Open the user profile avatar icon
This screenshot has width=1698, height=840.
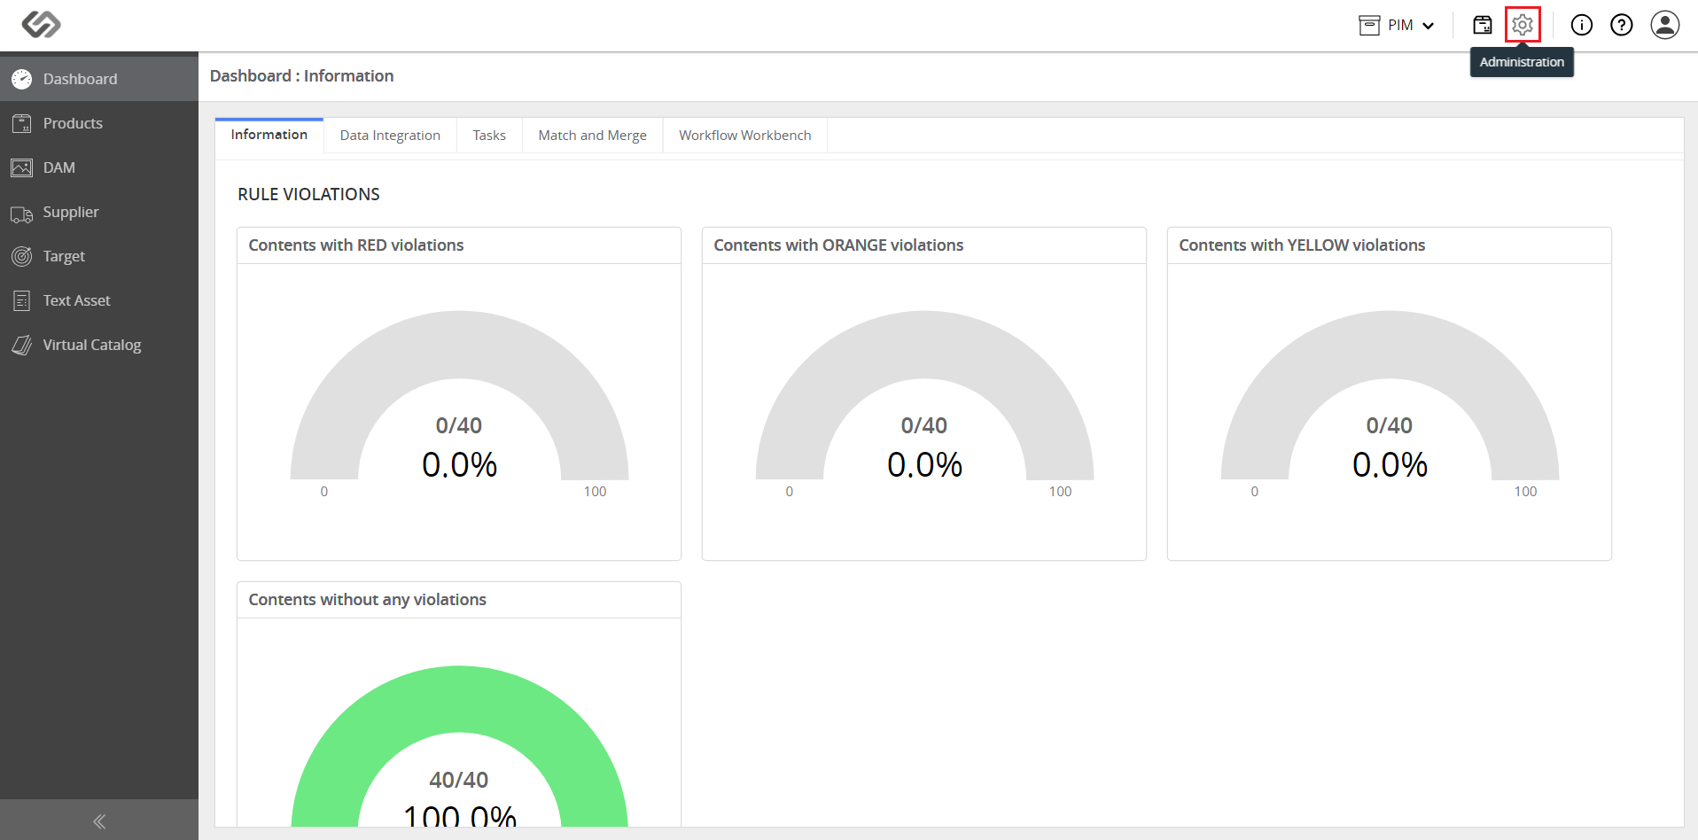click(1665, 25)
